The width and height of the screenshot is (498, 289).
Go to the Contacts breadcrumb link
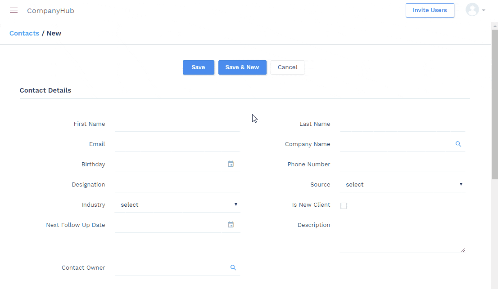[24, 33]
